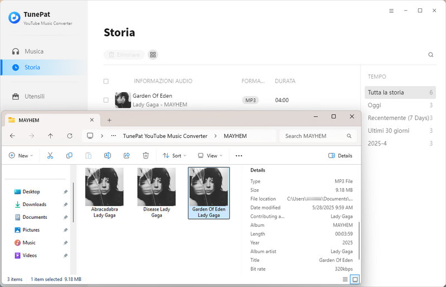Open Documents in navigation pane
The height and width of the screenshot is (287, 446).
coord(31,217)
